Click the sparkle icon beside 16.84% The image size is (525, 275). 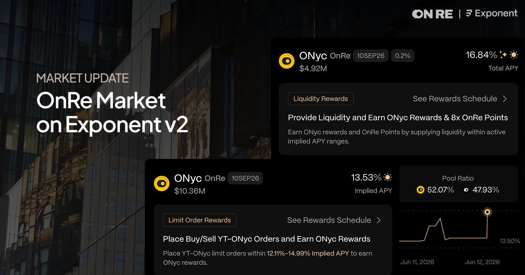click(x=504, y=55)
